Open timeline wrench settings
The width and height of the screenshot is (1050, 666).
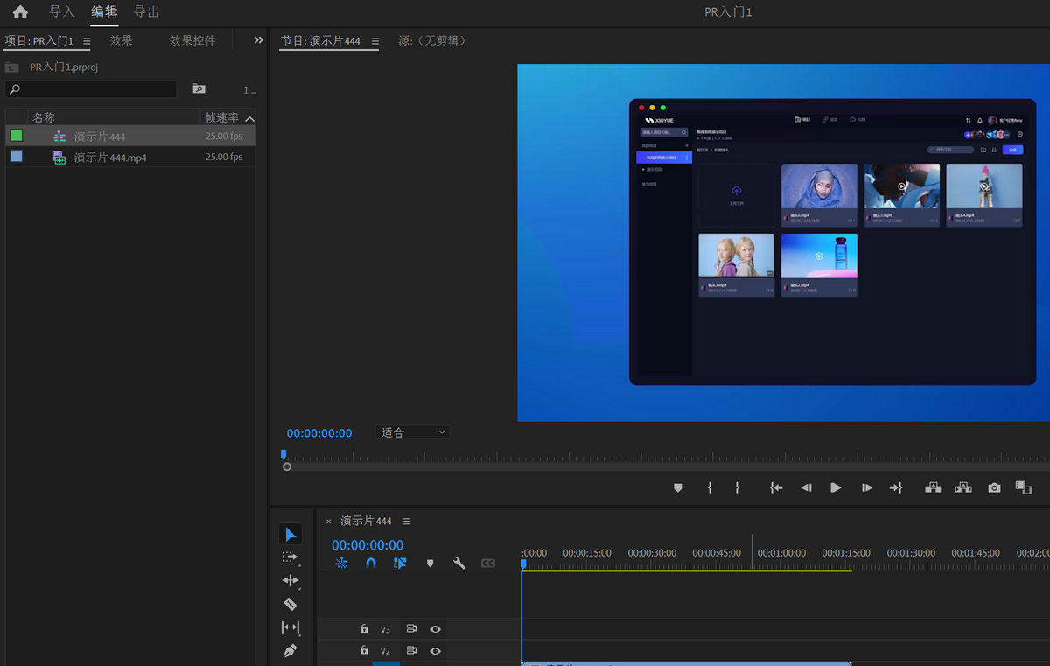click(458, 564)
